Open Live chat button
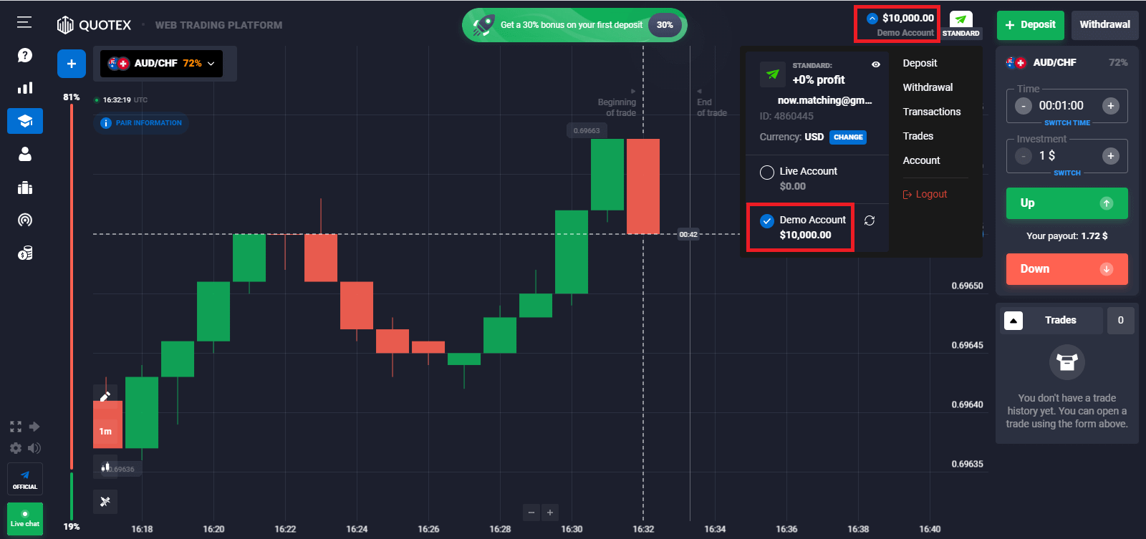Viewport: 1146px width, 539px height. [x=25, y=519]
